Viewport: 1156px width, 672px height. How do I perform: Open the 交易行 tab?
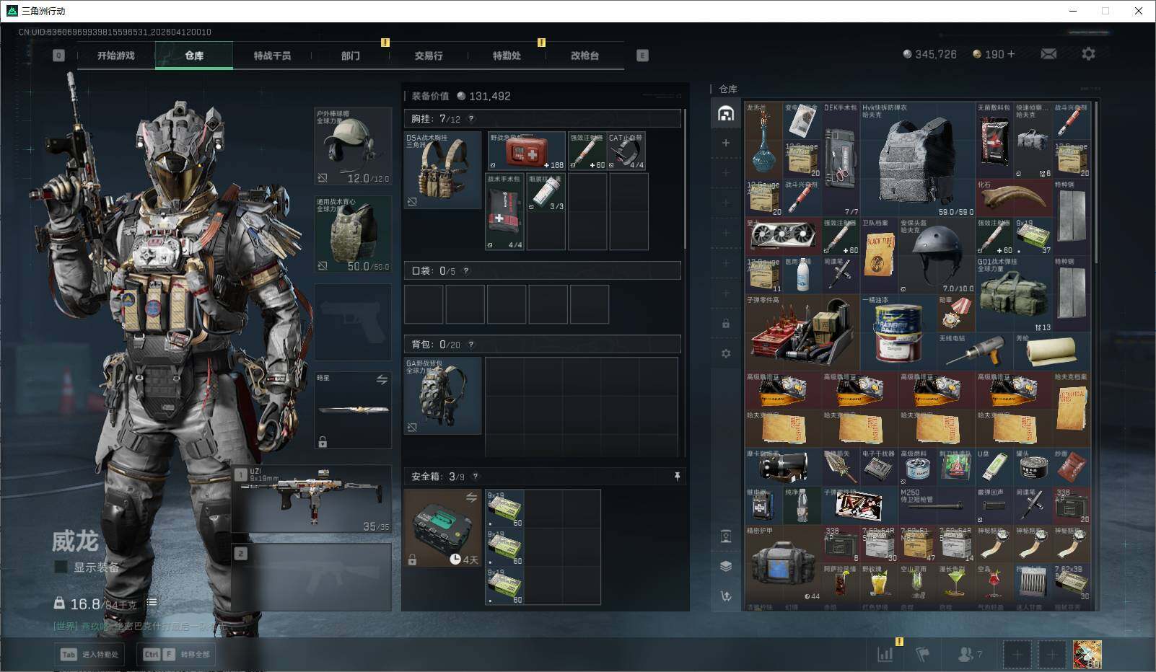(x=429, y=56)
